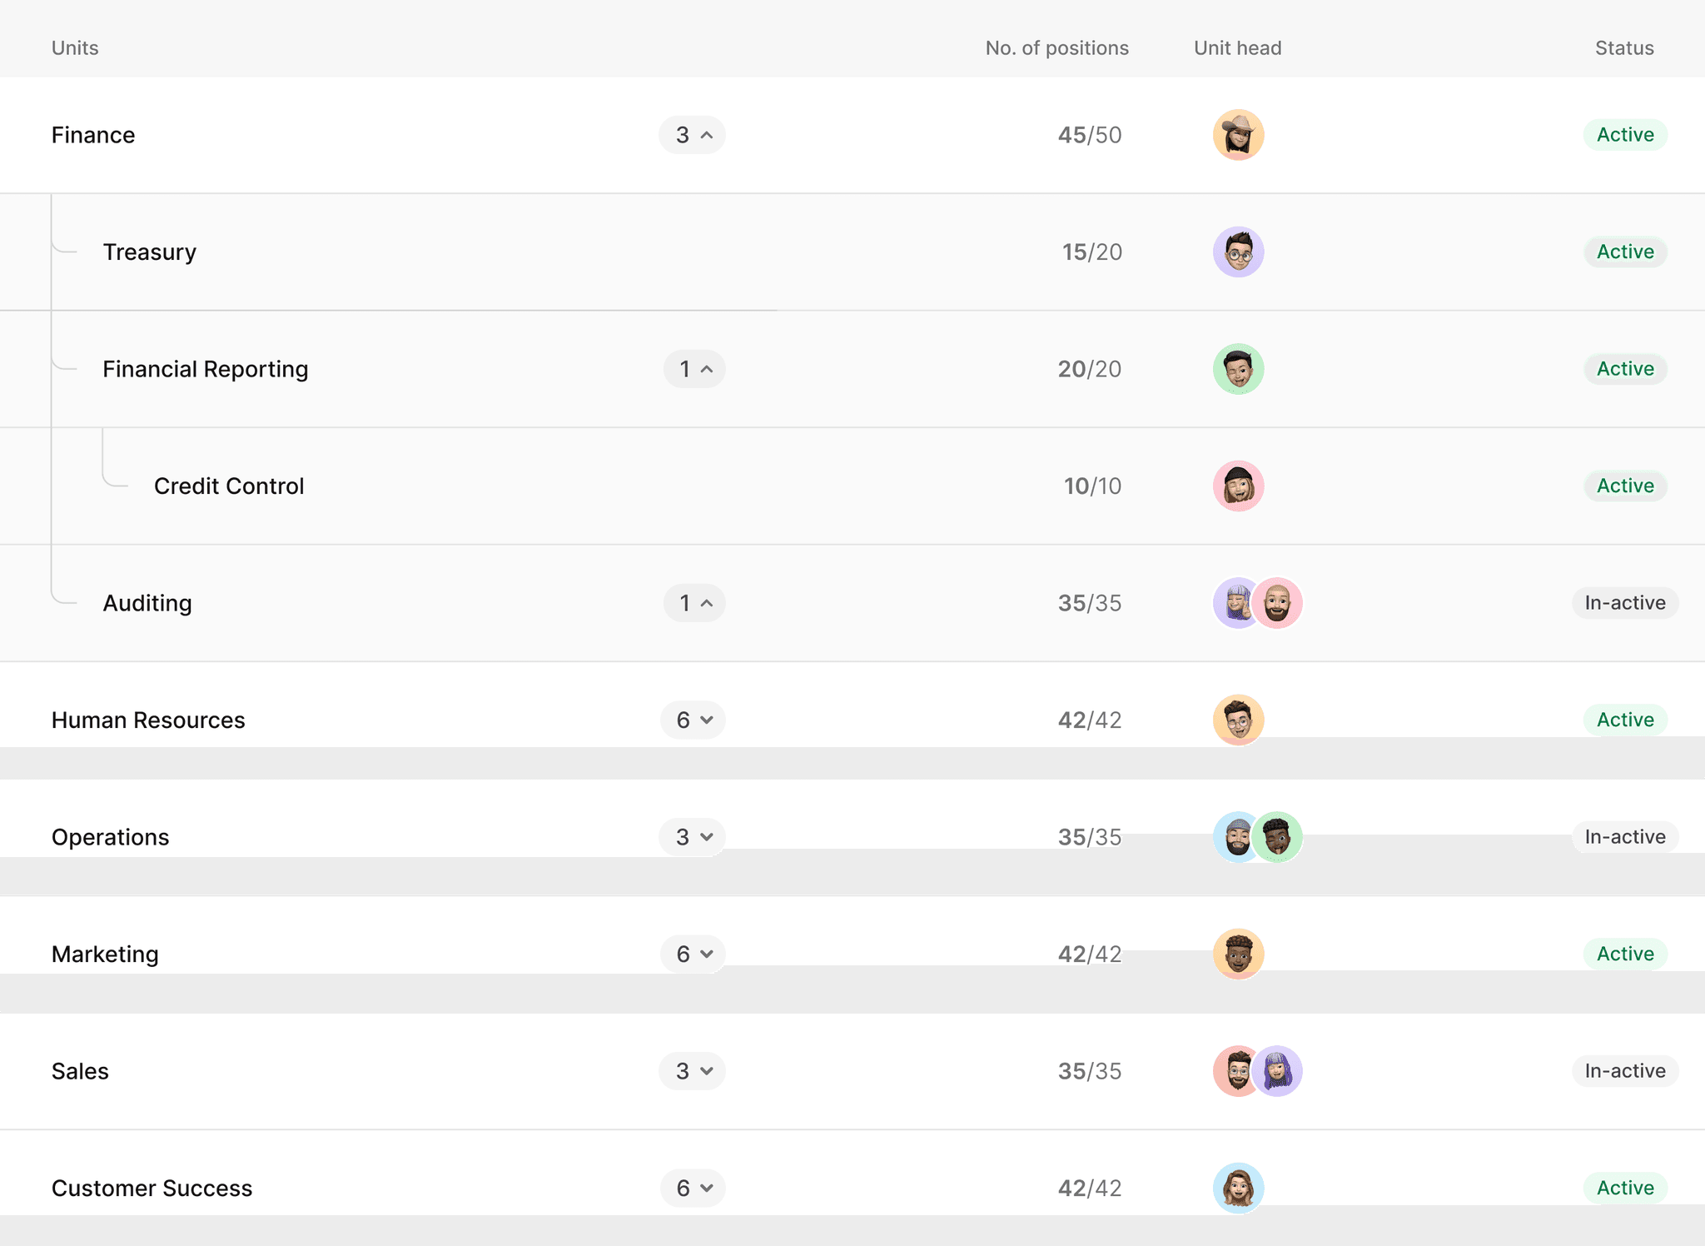The image size is (1705, 1246).
Task: Click the Finance unit head avatar
Action: pos(1237,134)
